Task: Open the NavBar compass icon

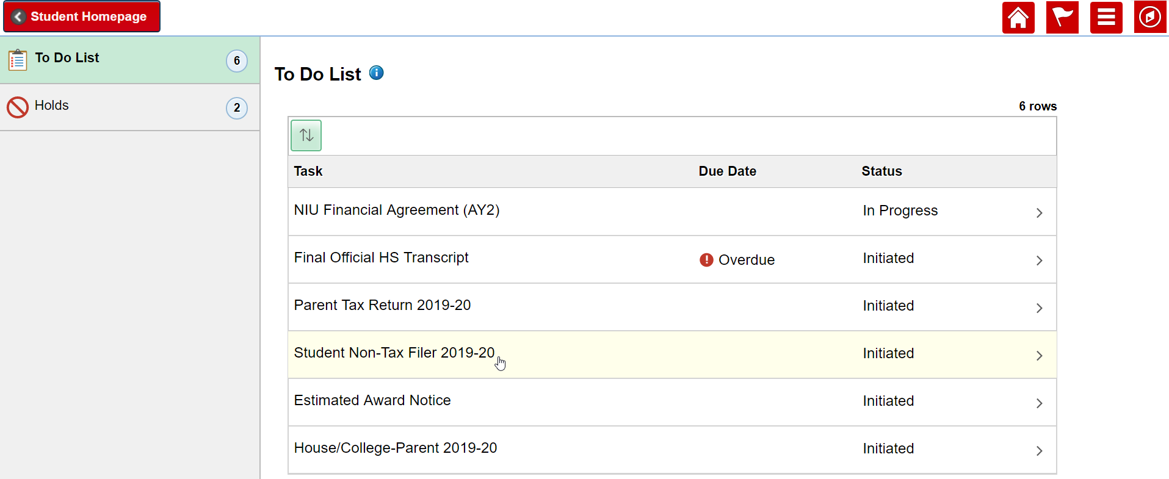Action: [x=1149, y=17]
